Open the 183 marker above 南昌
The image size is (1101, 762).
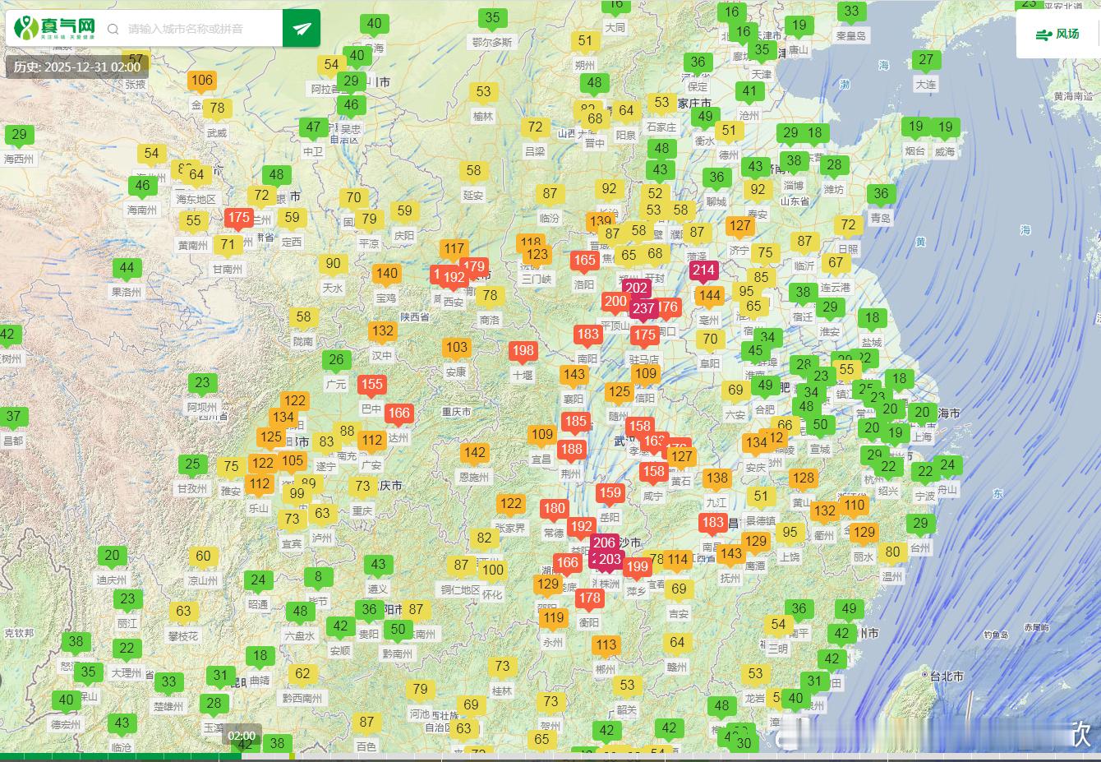[x=712, y=524]
